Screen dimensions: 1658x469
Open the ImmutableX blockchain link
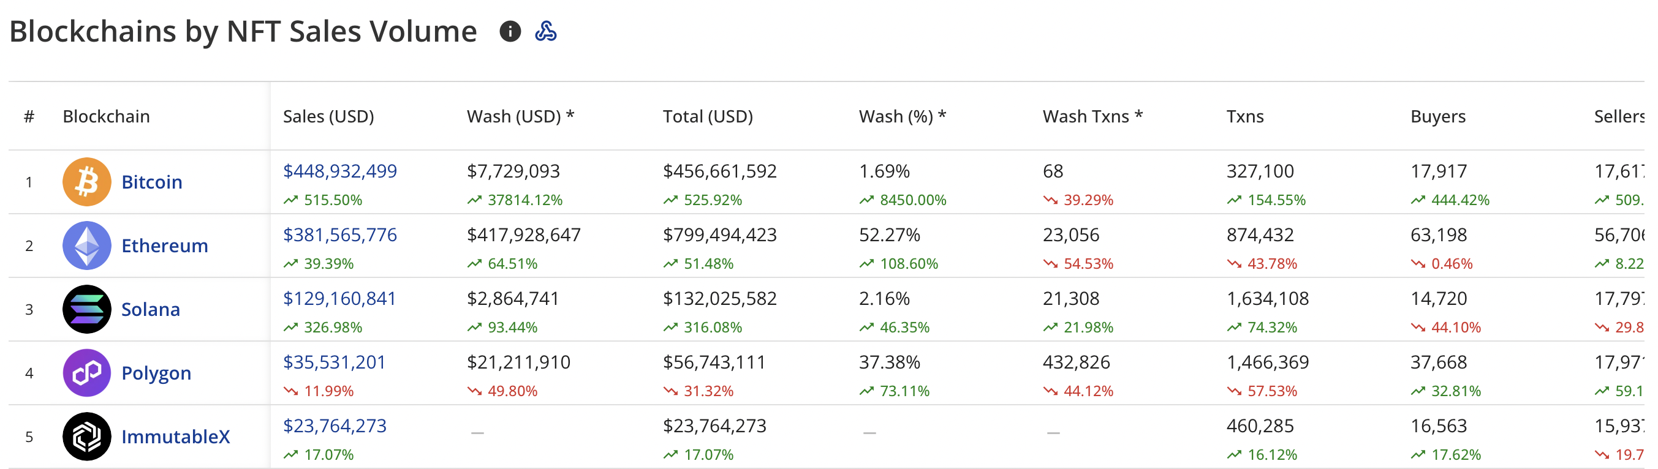coord(176,437)
